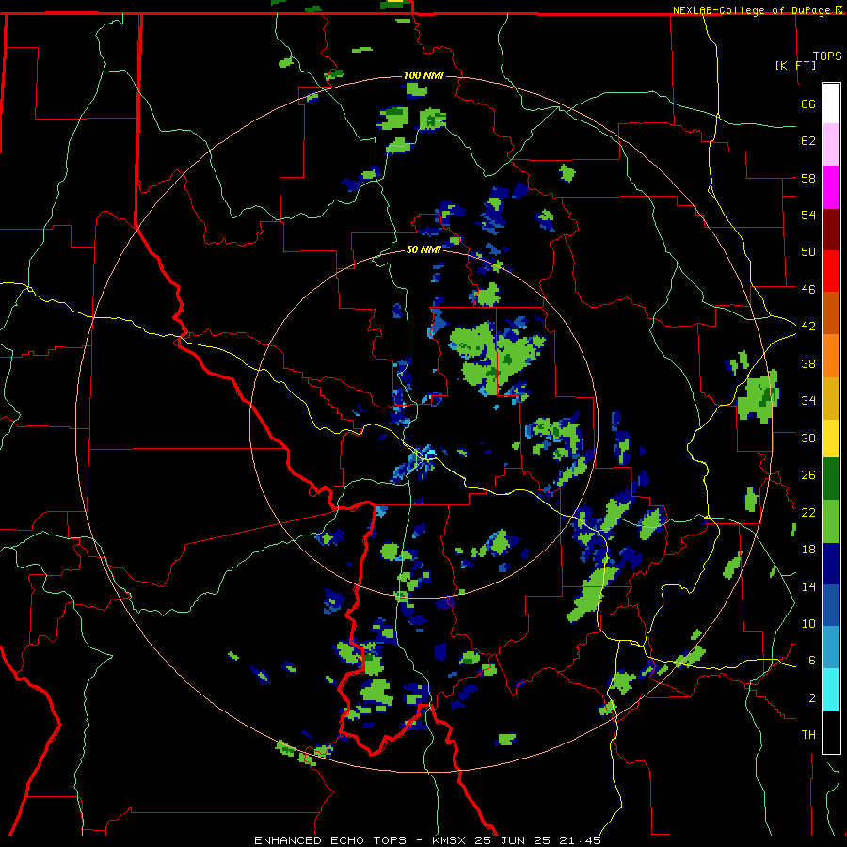Click the yellow legend swatch
The image size is (847, 847).
coord(831,438)
